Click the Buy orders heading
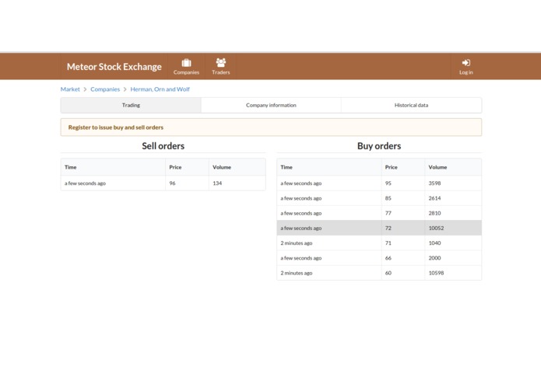 pyautogui.click(x=379, y=145)
